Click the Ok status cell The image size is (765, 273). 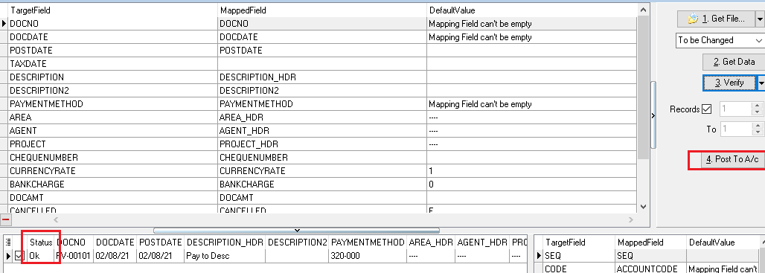(41, 256)
